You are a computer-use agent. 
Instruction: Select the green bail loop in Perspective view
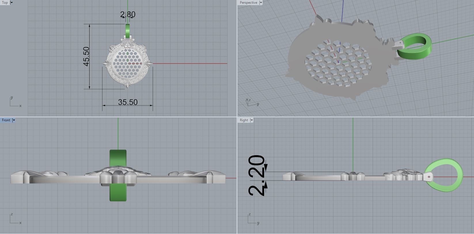415,47
